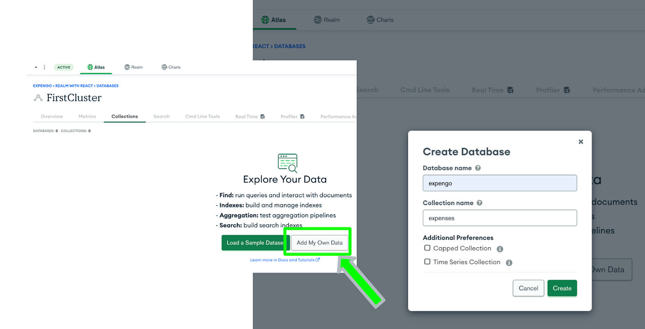Click the info icon next to Time Series Collection
The image size is (645, 329).
[509, 262]
